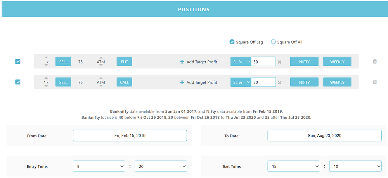
Task: Delete the CALL leg with trash icon
Action: (375, 82)
